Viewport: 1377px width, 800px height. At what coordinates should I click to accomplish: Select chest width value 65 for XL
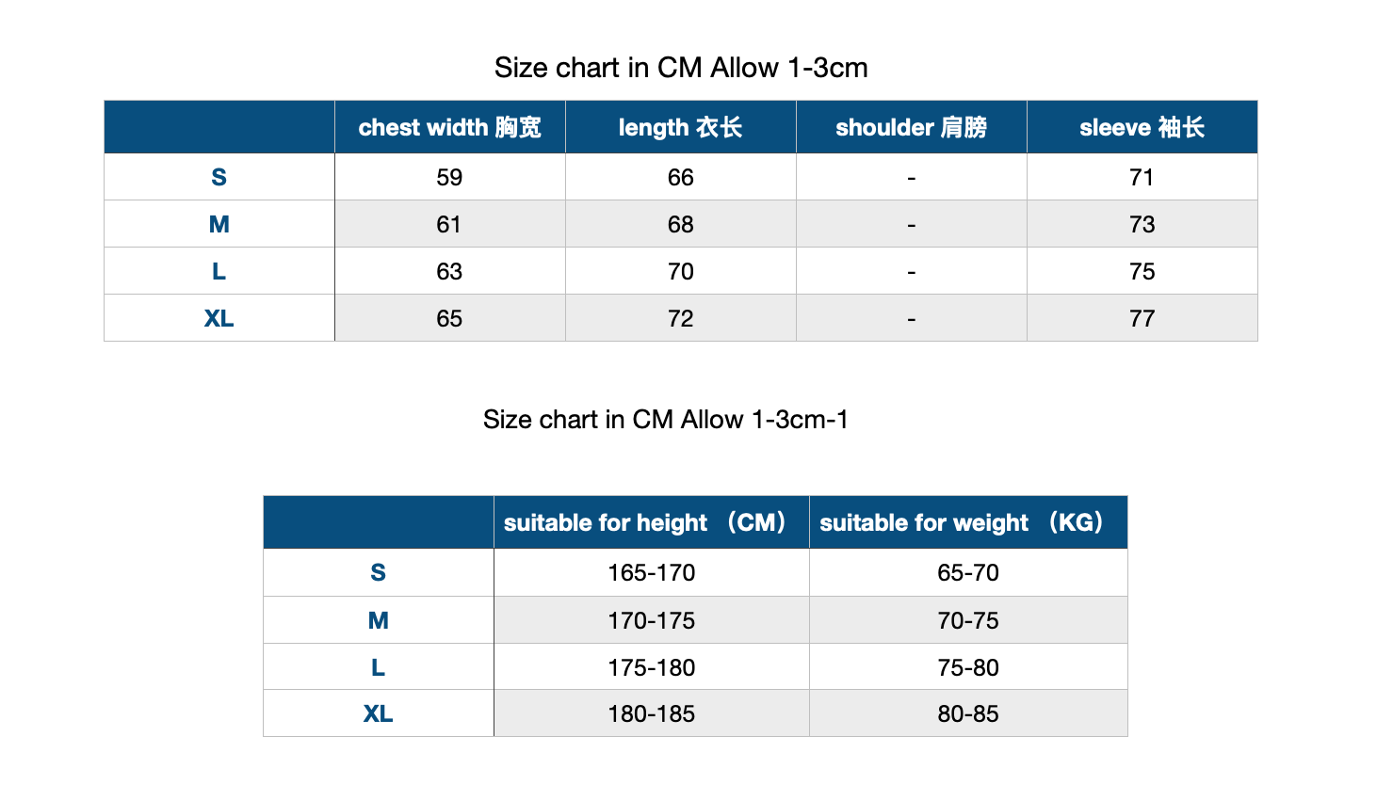[450, 318]
